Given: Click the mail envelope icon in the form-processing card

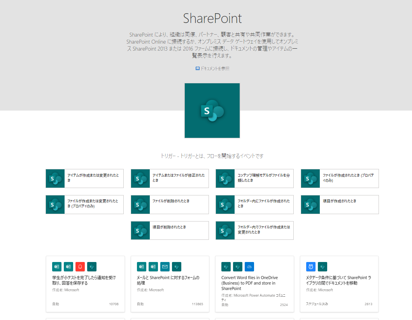Looking at the screenshot, I should tap(165, 267).
